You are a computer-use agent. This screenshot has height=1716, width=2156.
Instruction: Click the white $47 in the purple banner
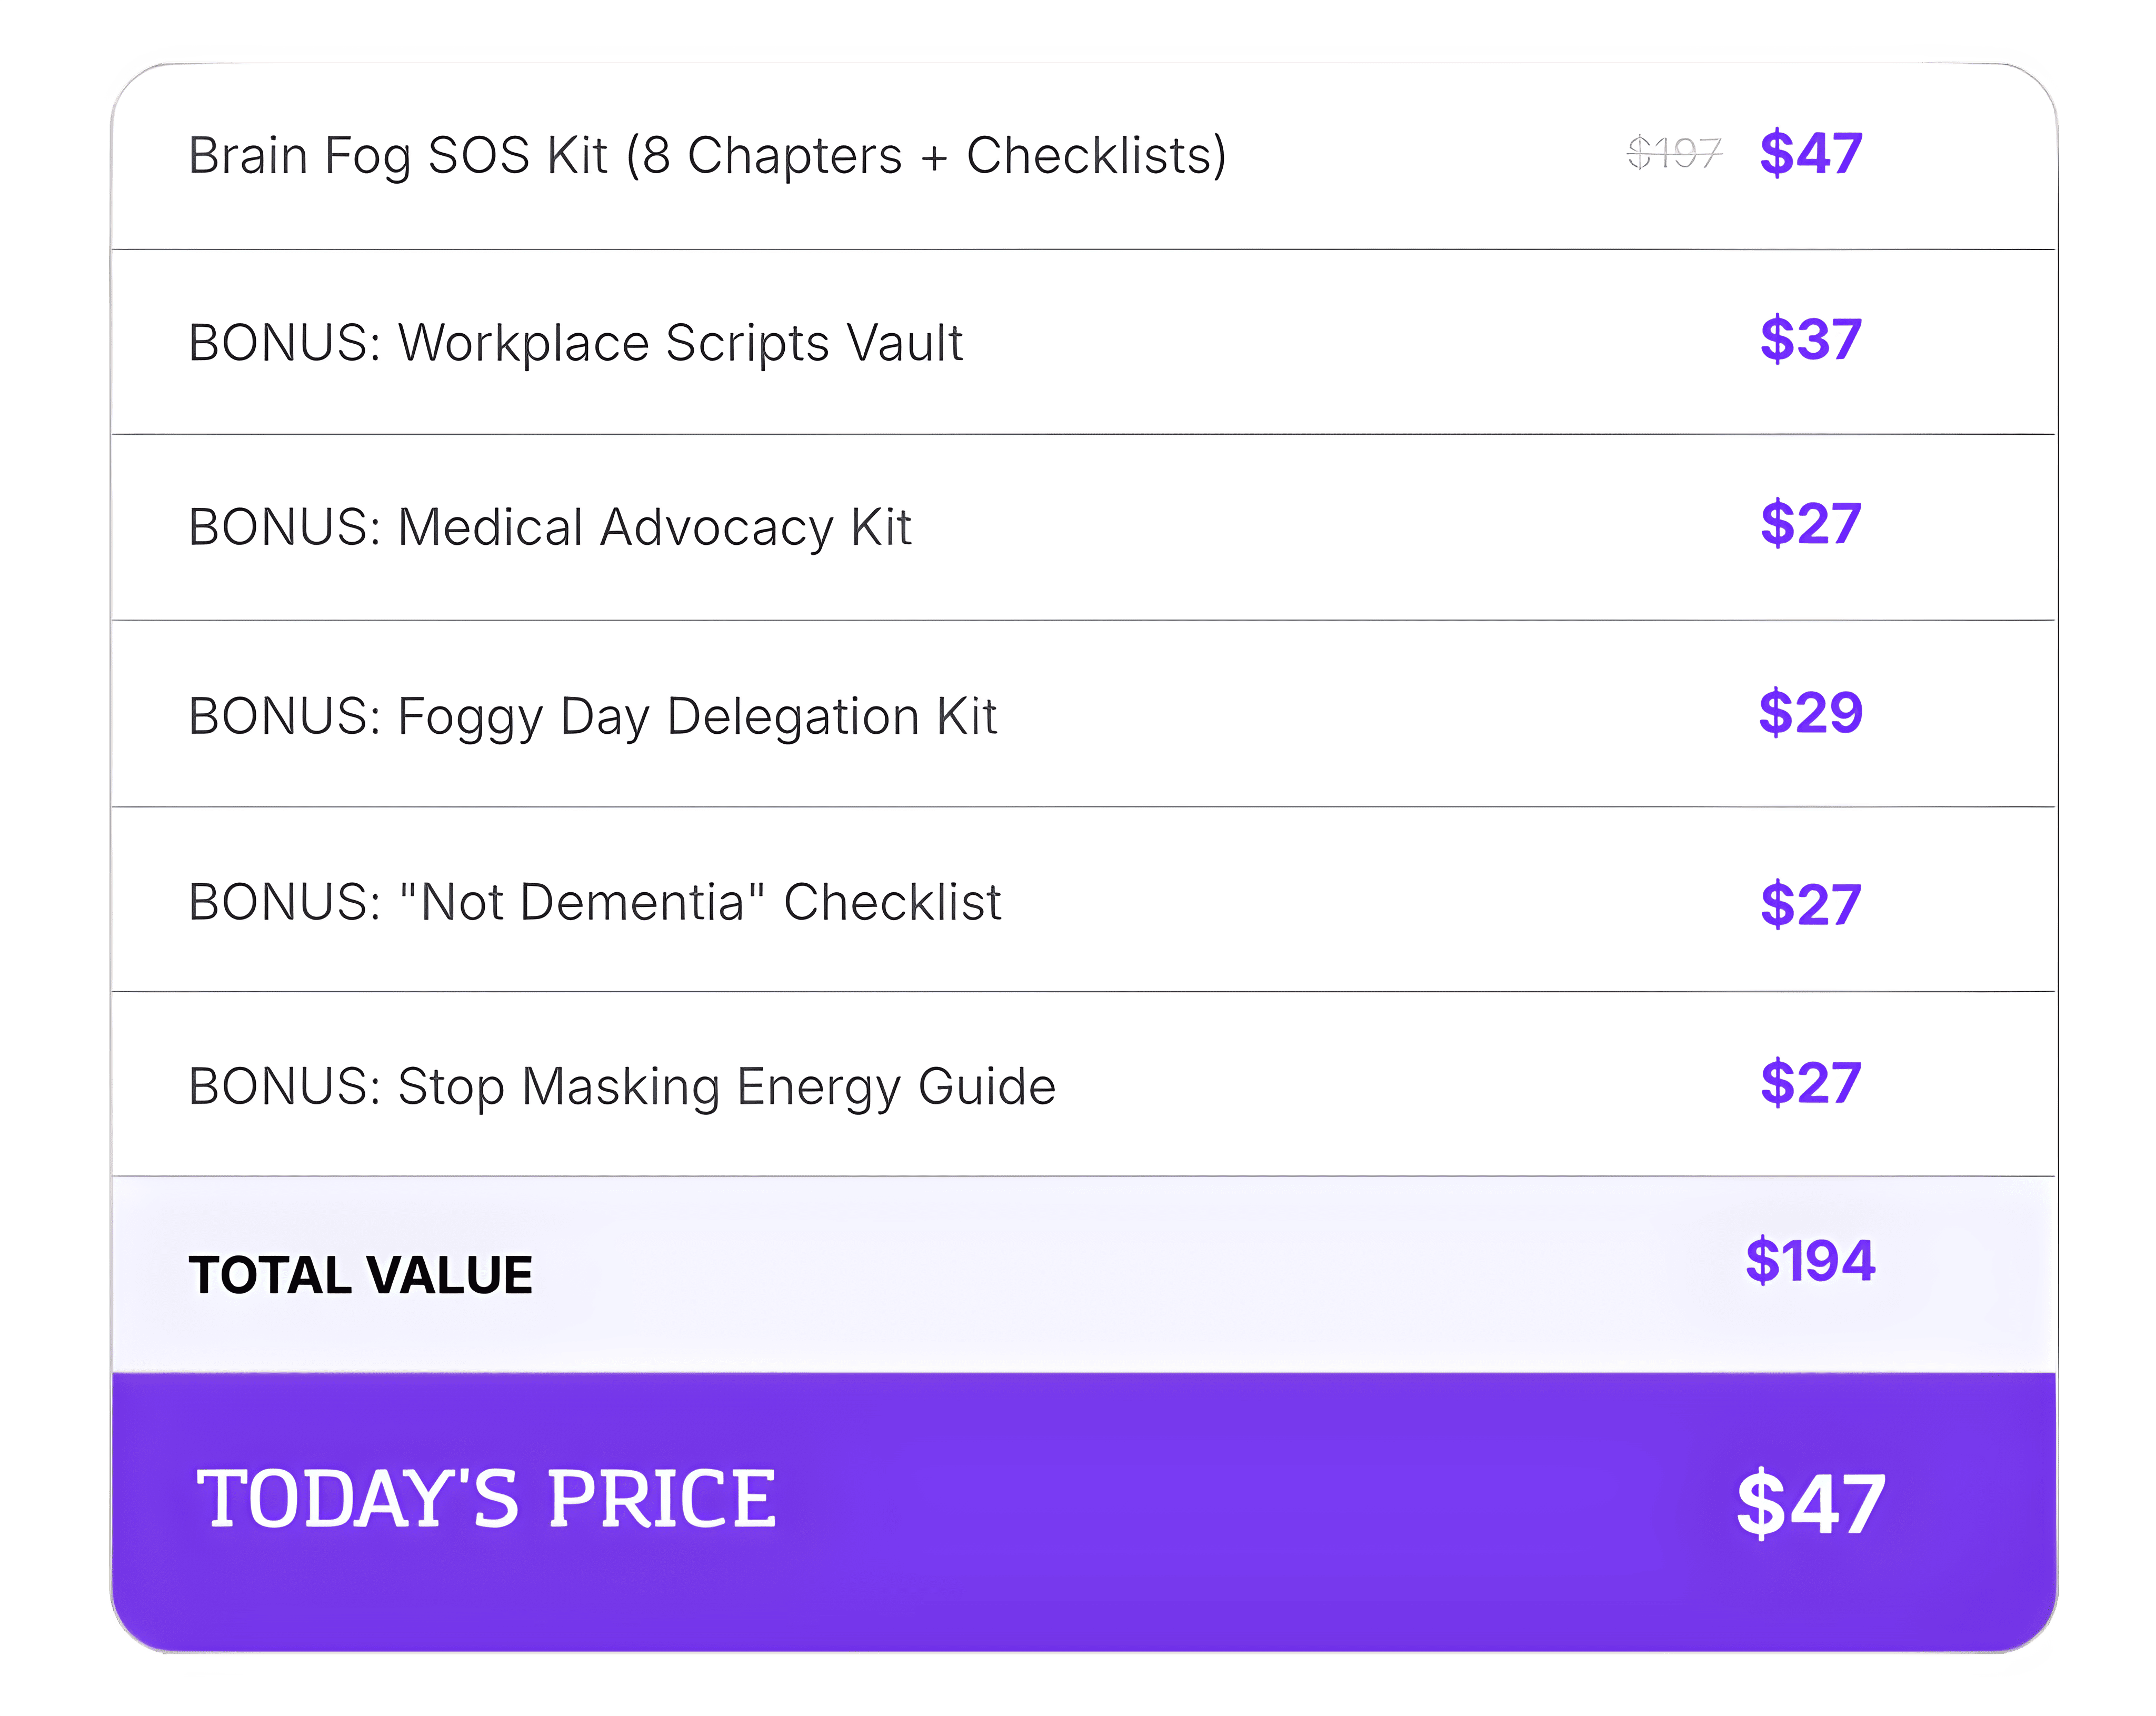click(x=1810, y=1503)
